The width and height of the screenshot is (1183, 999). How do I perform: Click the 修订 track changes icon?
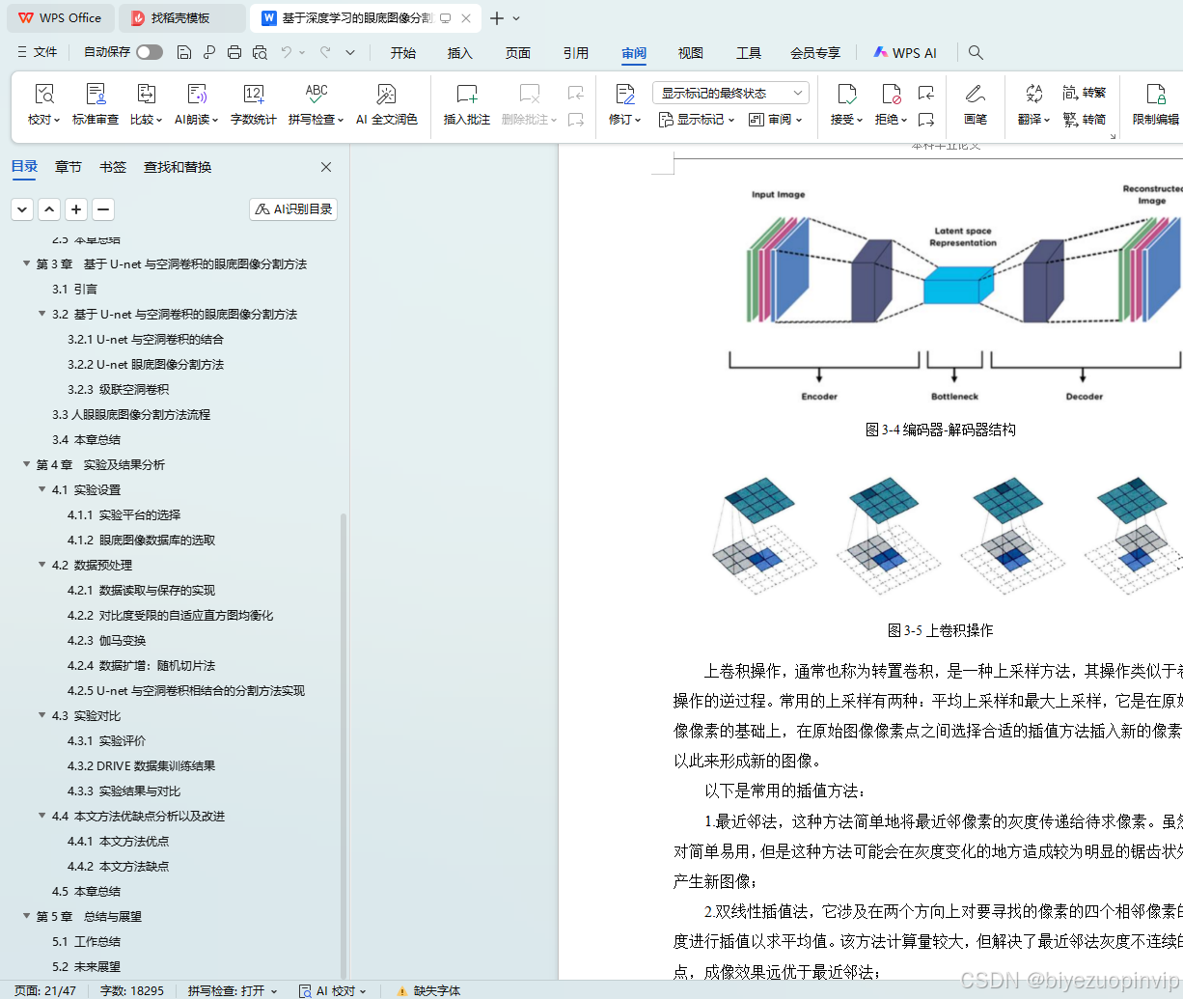624,94
